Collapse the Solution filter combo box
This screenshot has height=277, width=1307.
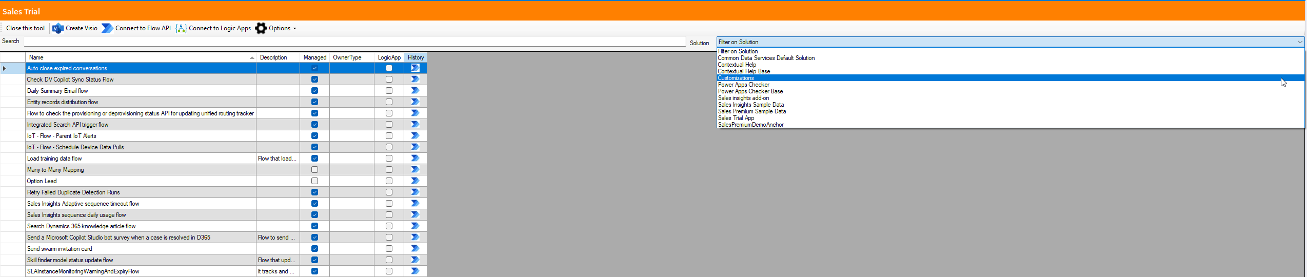click(1300, 42)
